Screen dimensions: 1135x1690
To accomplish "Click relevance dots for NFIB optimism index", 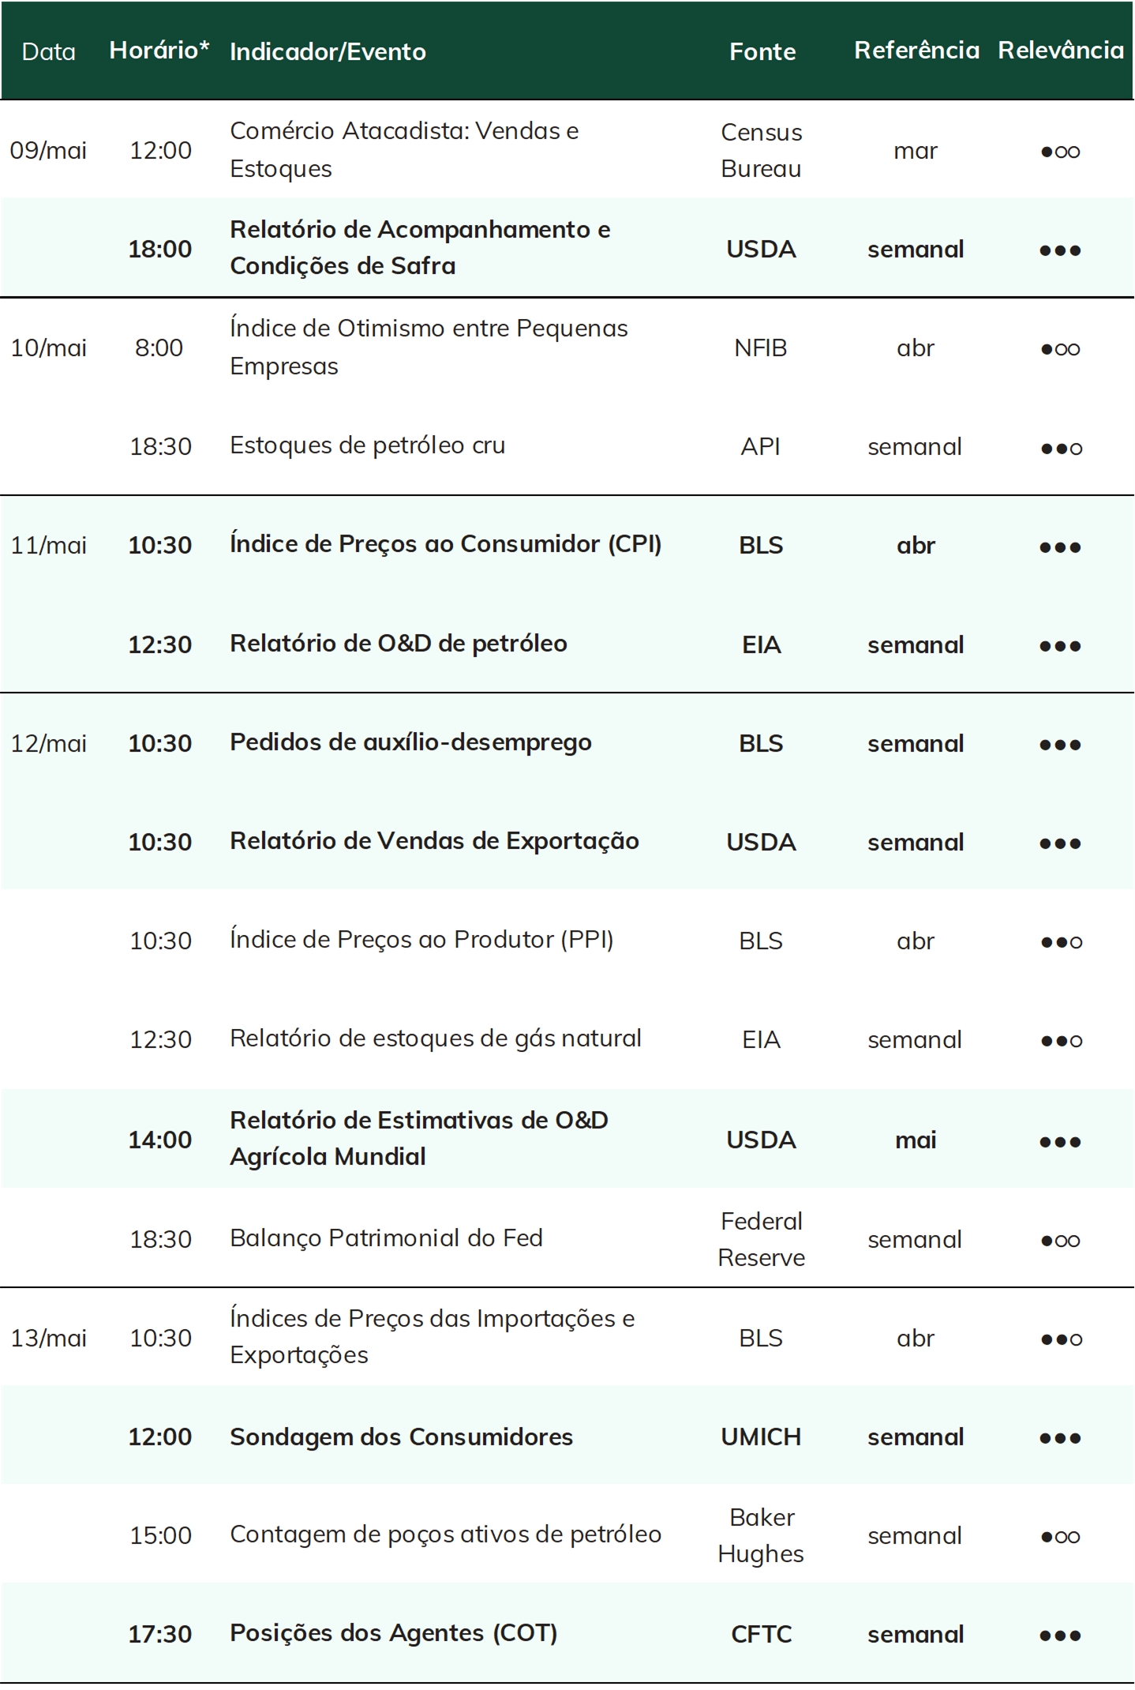I will (1060, 349).
